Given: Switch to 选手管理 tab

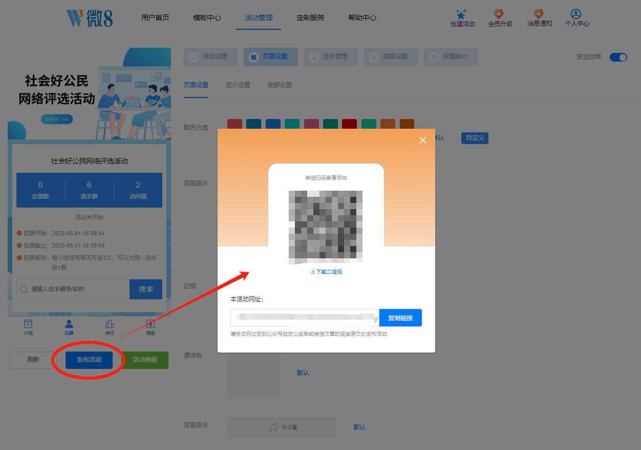Looking at the screenshot, I should pyautogui.click(x=331, y=57).
